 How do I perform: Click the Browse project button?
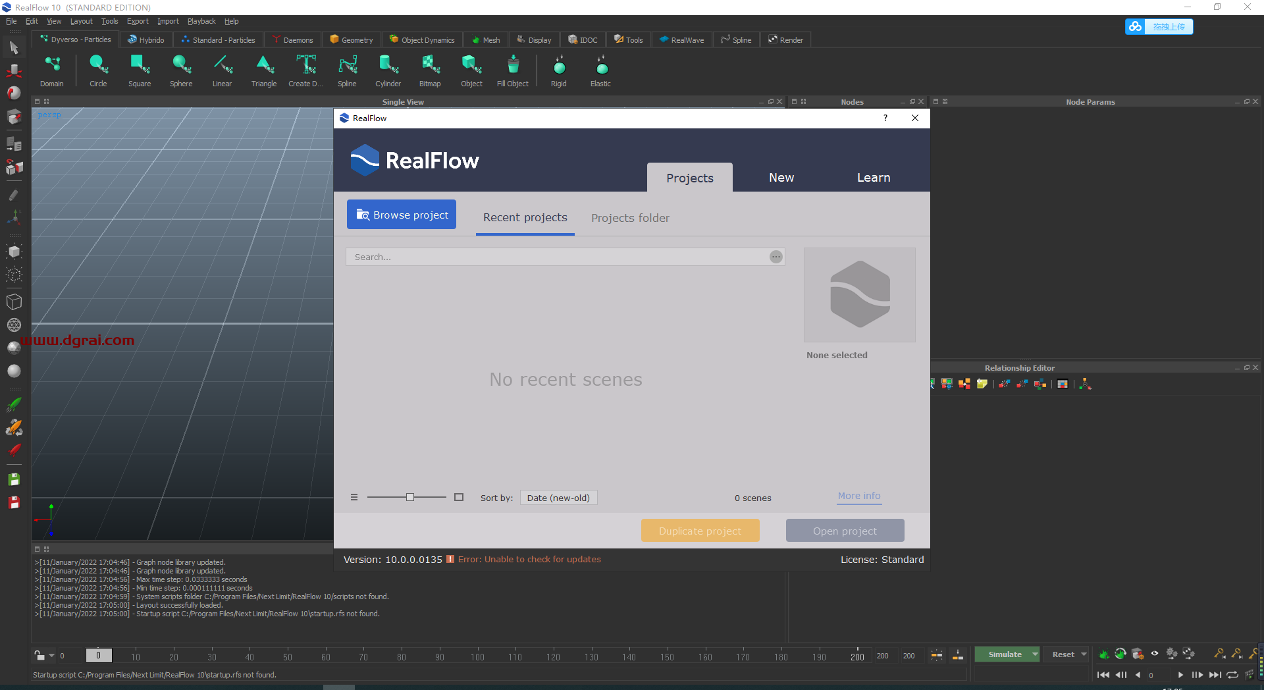click(x=402, y=215)
